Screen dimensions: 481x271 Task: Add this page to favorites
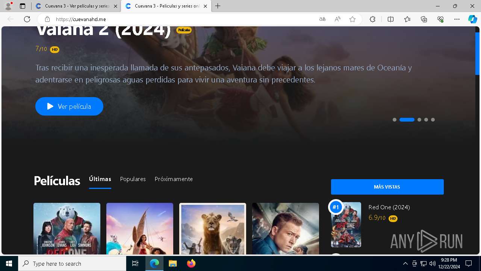coord(352,19)
